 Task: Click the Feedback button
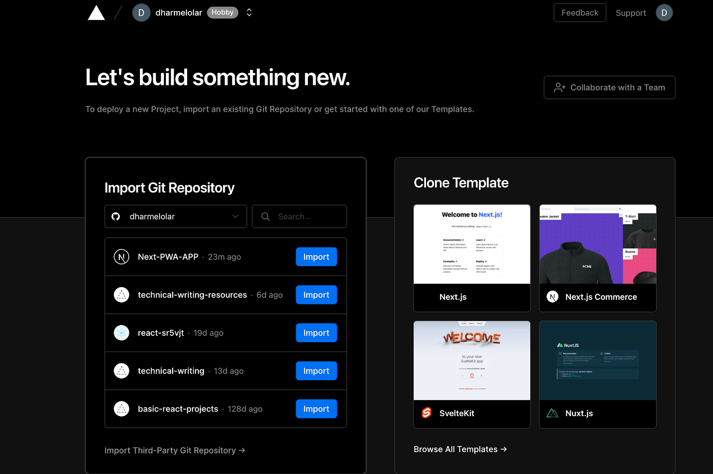(579, 12)
